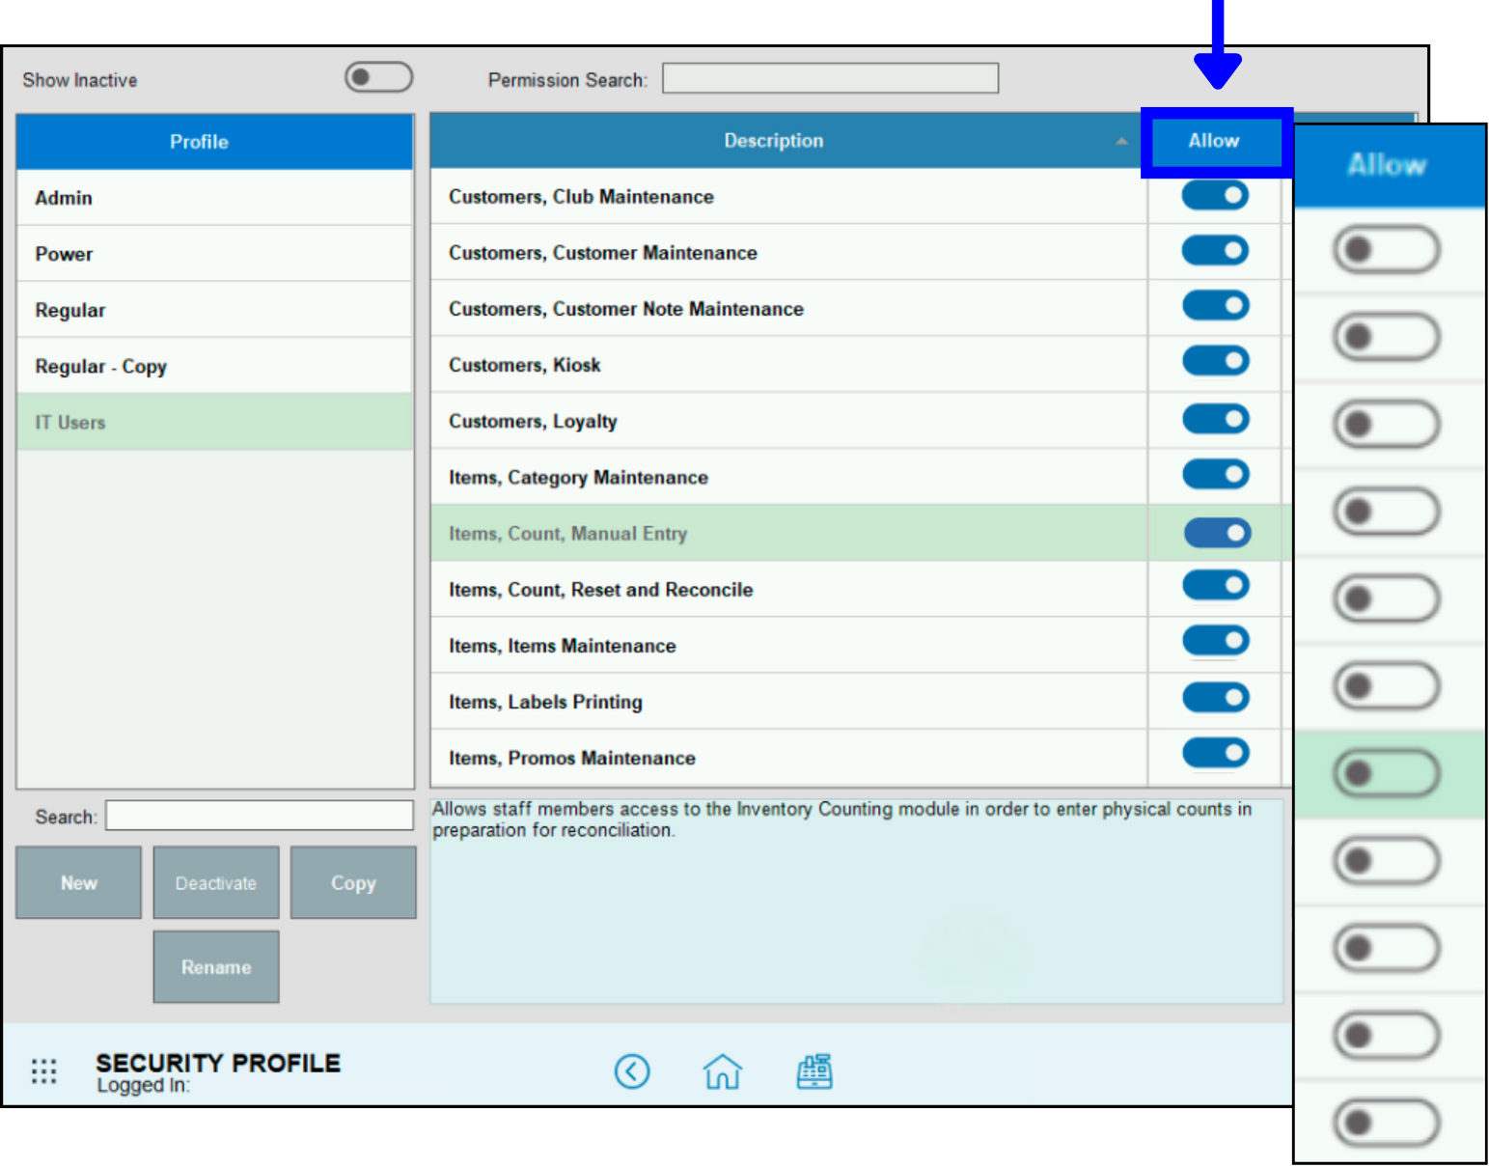Screen dimensions: 1489x1167
Task: Disable Allow for Customers, Club Maintenance
Action: [x=1216, y=195]
